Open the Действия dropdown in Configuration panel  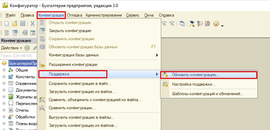(x=12, y=48)
